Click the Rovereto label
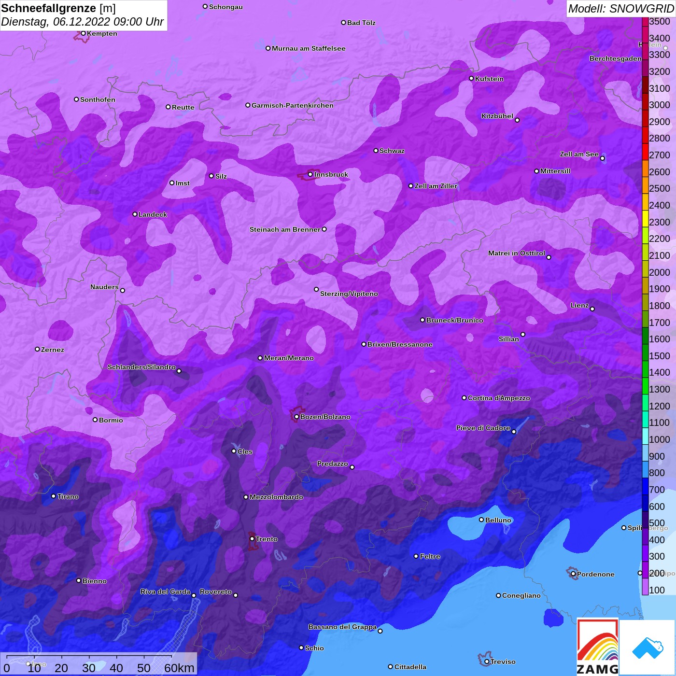This screenshot has height=676, width=676. coord(216,591)
